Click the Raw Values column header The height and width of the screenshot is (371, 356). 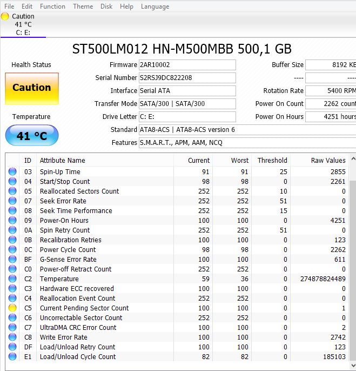pyautogui.click(x=319, y=161)
